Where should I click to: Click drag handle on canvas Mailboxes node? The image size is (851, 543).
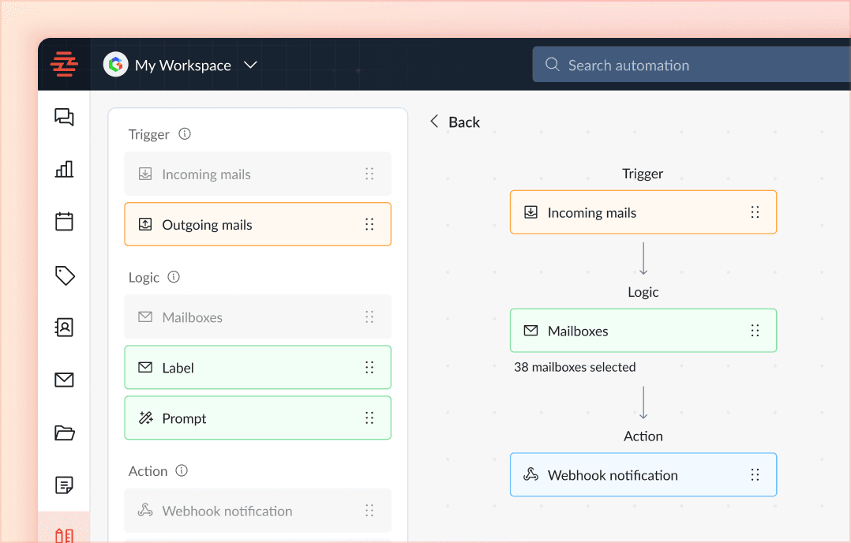coord(755,331)
